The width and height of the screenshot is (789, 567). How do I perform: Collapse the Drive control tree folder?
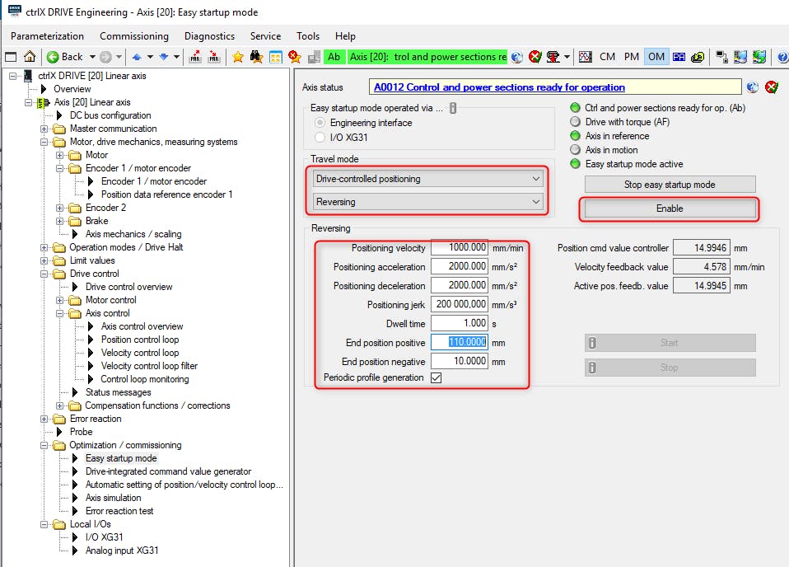[44, 274]
